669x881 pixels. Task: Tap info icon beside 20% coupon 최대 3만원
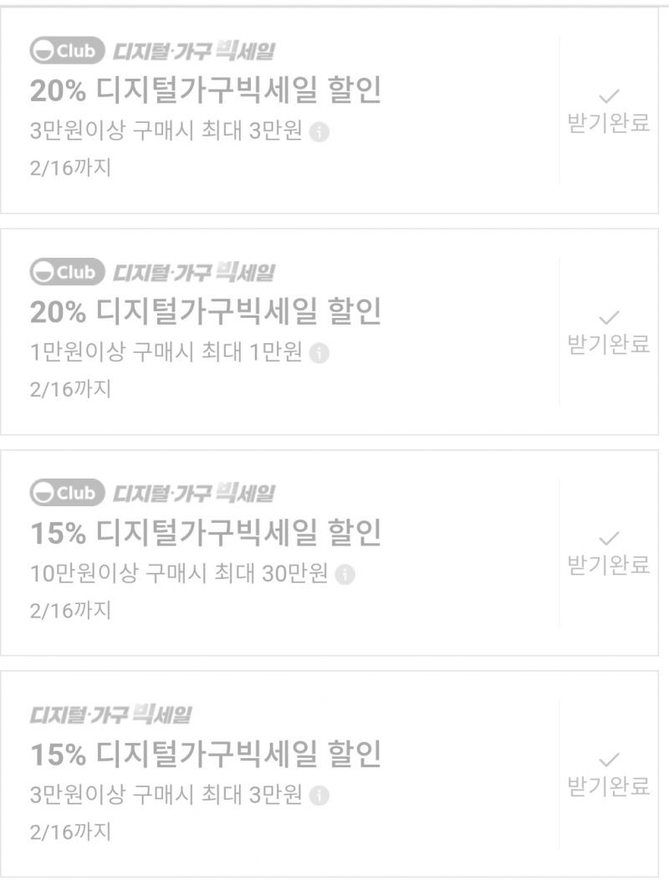coord(319,132)
